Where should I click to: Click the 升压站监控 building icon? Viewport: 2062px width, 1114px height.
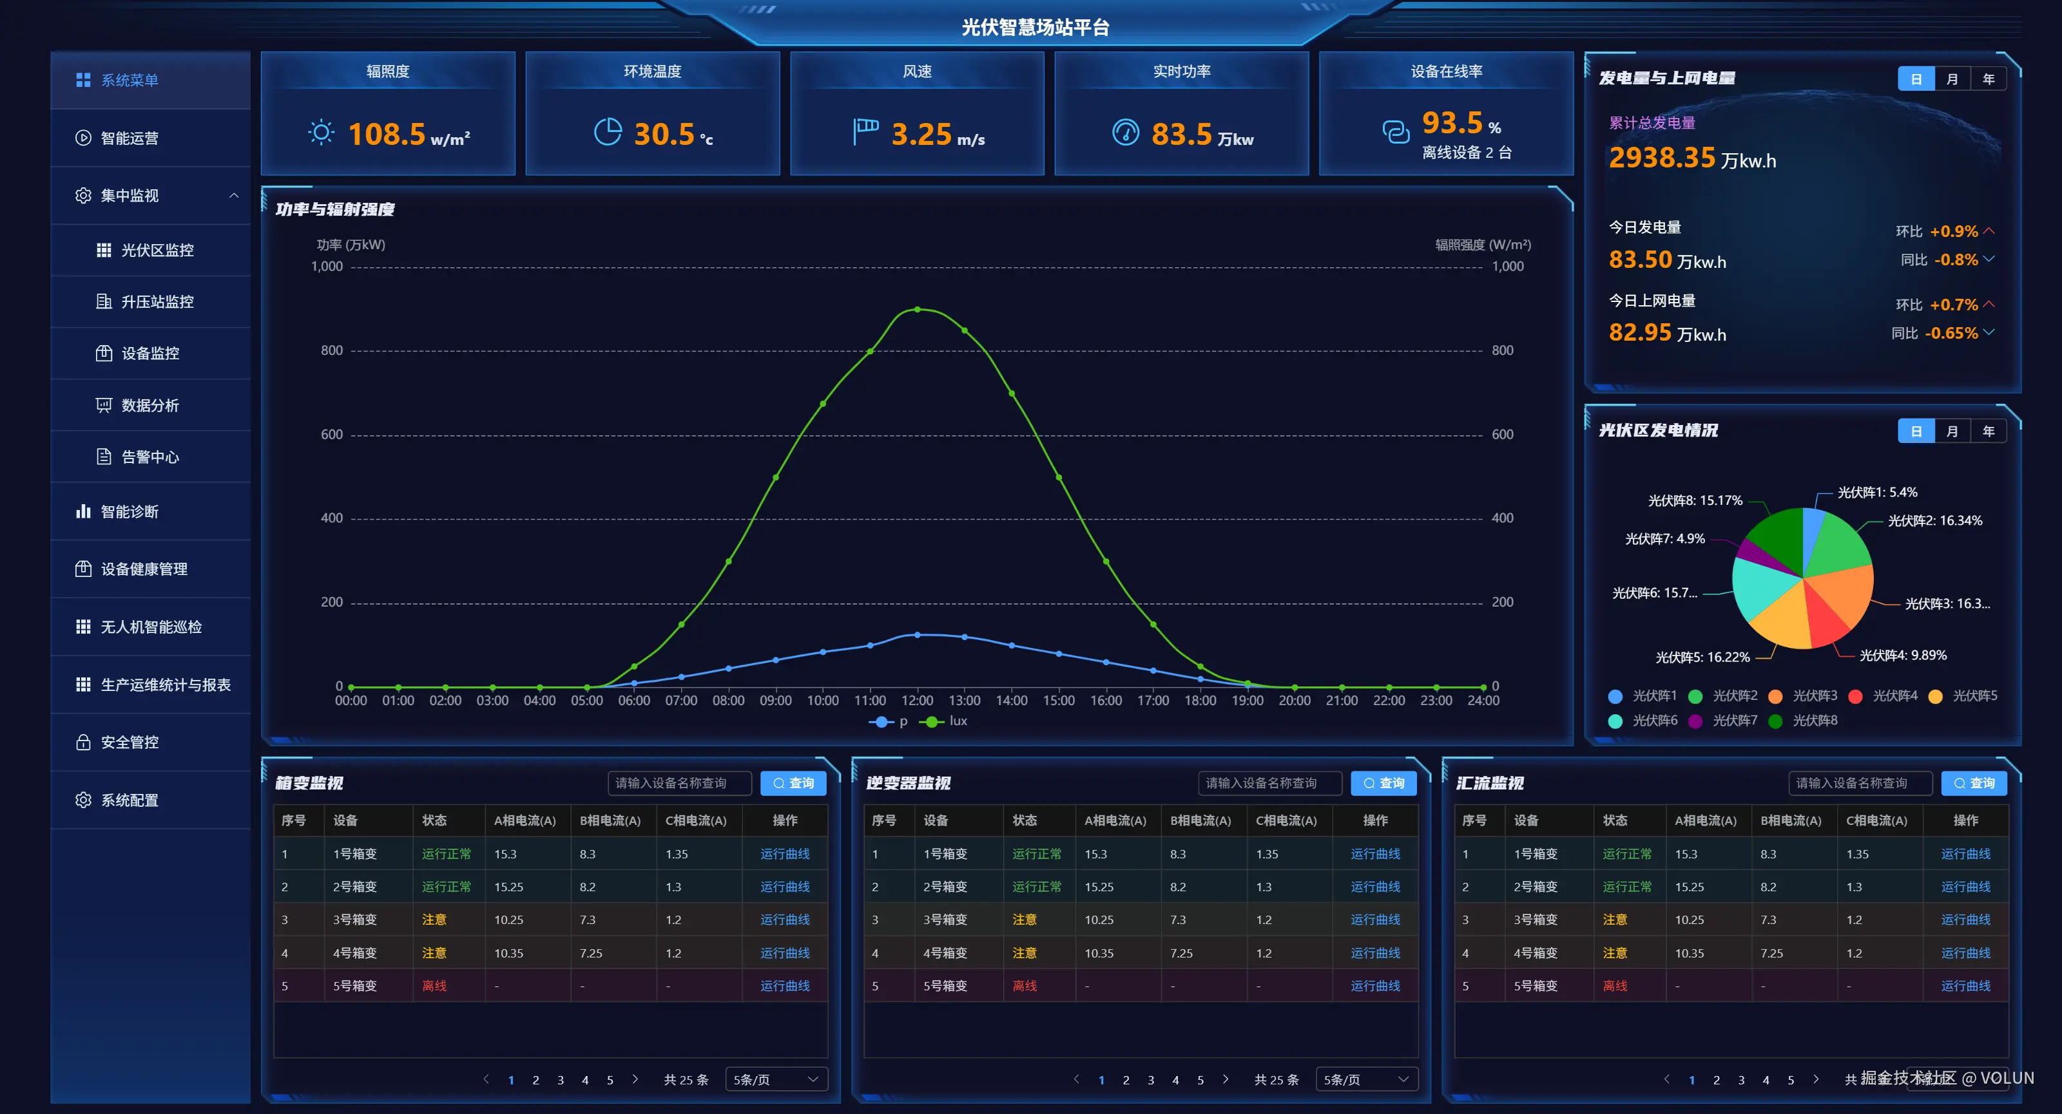pos(103,301)
